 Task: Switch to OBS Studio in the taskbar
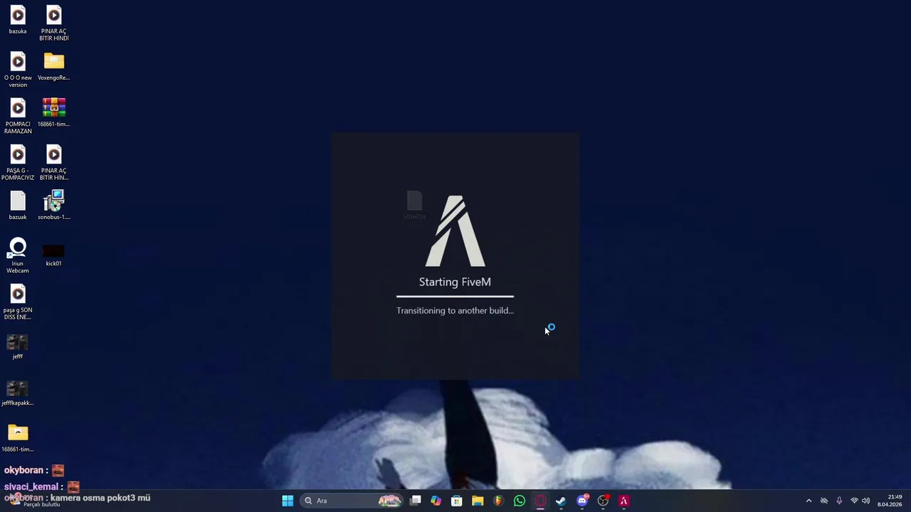pyautogui.click(x=603, y=501)
